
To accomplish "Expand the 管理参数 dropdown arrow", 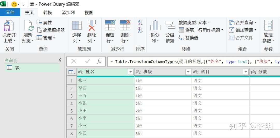I will click(273, 41).
